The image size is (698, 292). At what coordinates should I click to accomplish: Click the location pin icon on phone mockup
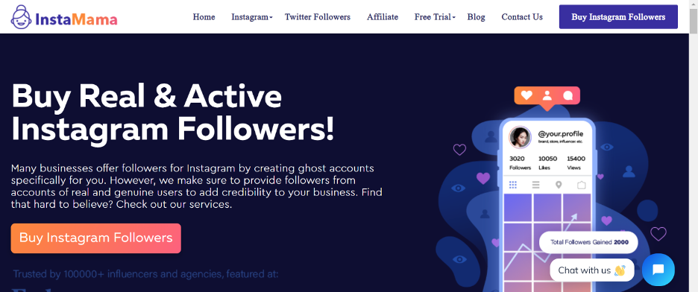point(559,185)
